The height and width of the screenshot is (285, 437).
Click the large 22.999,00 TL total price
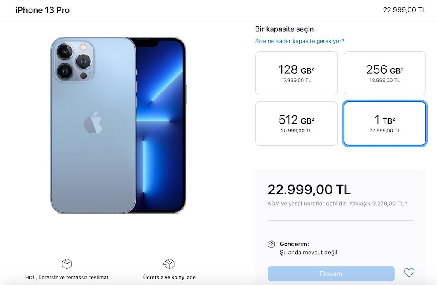pyautogui.click(x=309, y=190)
